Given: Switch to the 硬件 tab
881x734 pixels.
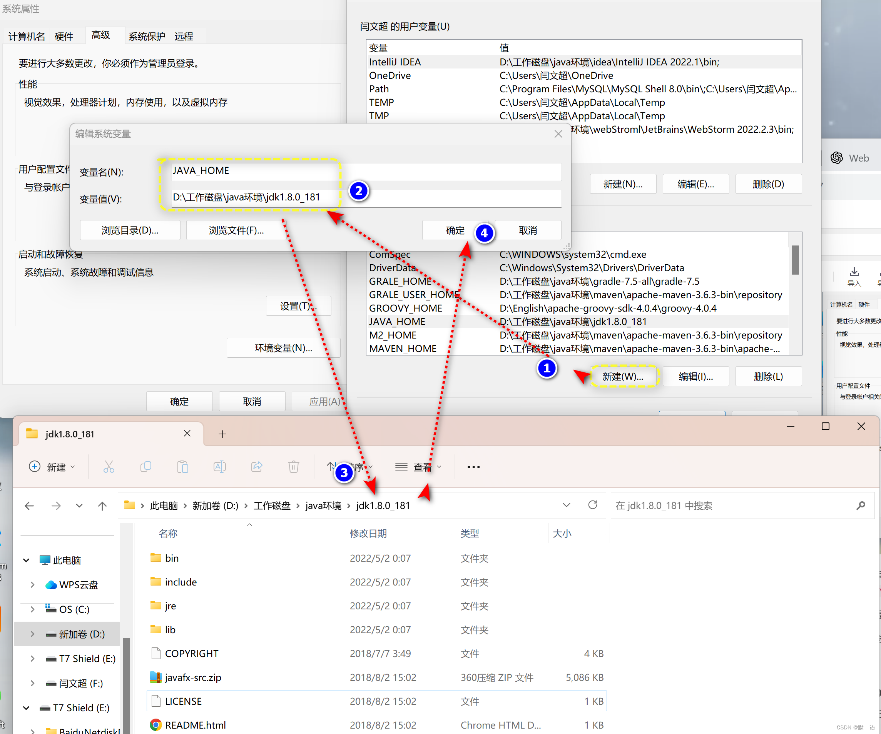Looking at the screenshot, I should pos(64,37).
